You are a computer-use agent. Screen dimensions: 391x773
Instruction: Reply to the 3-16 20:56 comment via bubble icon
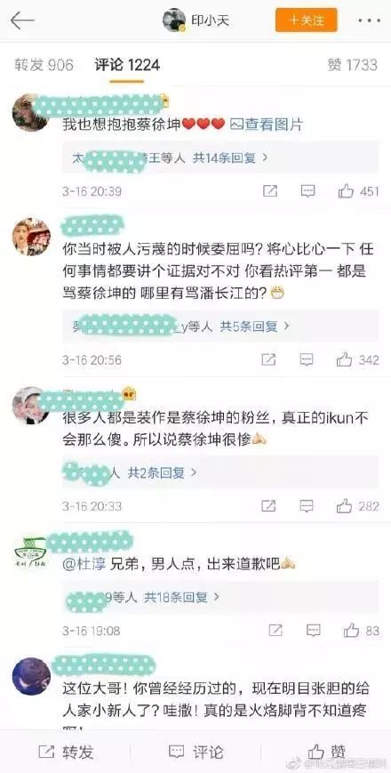(x=307, y=359)
